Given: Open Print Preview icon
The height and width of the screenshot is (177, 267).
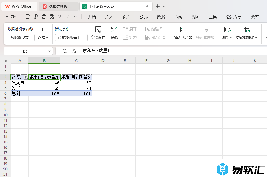Looking at the screenshot, I should pyautogui.click(x=52, y=17).
